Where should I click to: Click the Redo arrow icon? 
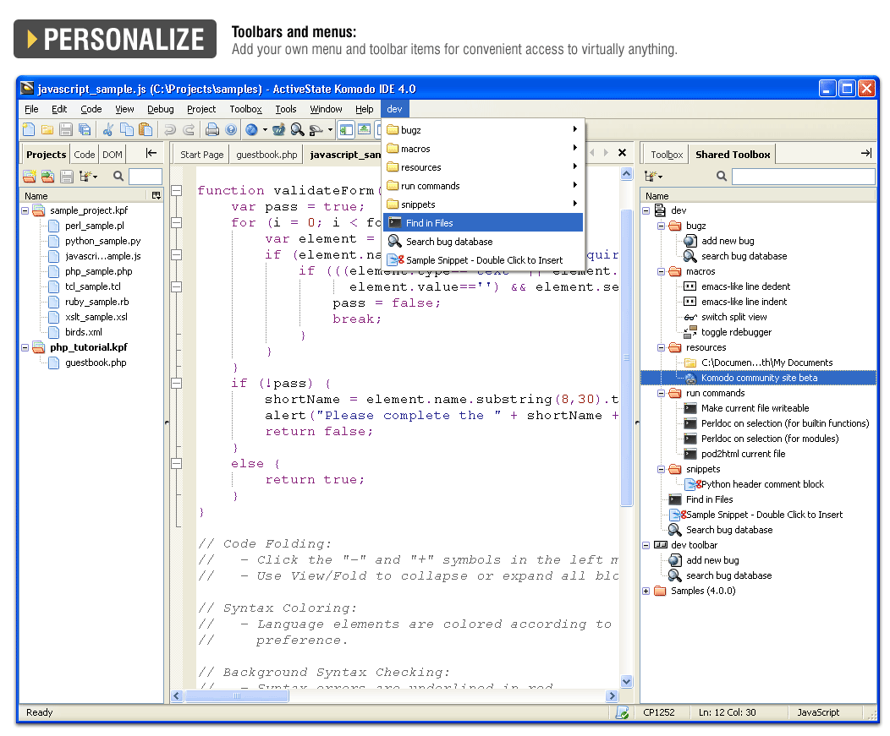click(x=189, y=130)
